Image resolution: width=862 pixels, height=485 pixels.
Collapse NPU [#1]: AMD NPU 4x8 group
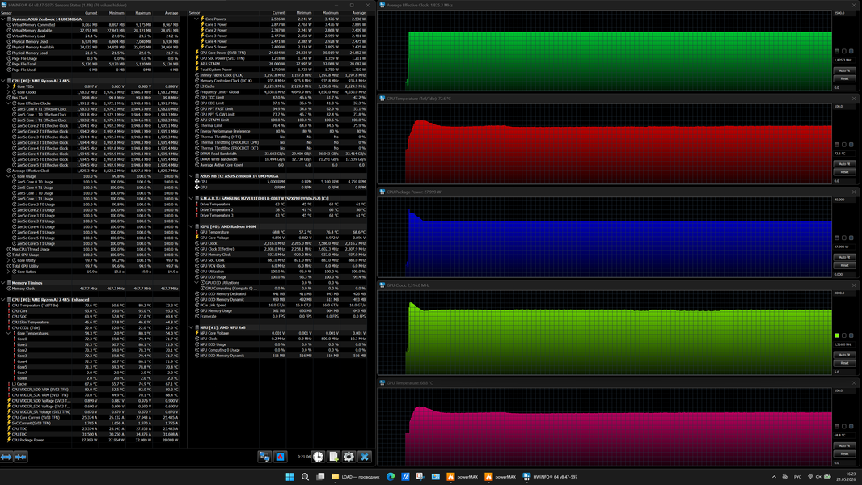coord(192,327)
